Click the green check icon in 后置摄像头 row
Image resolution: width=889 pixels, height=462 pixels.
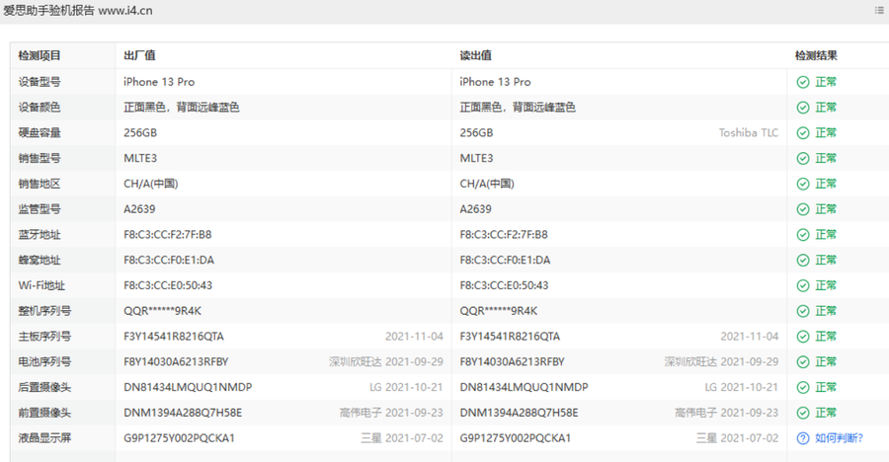click(803, 388)
